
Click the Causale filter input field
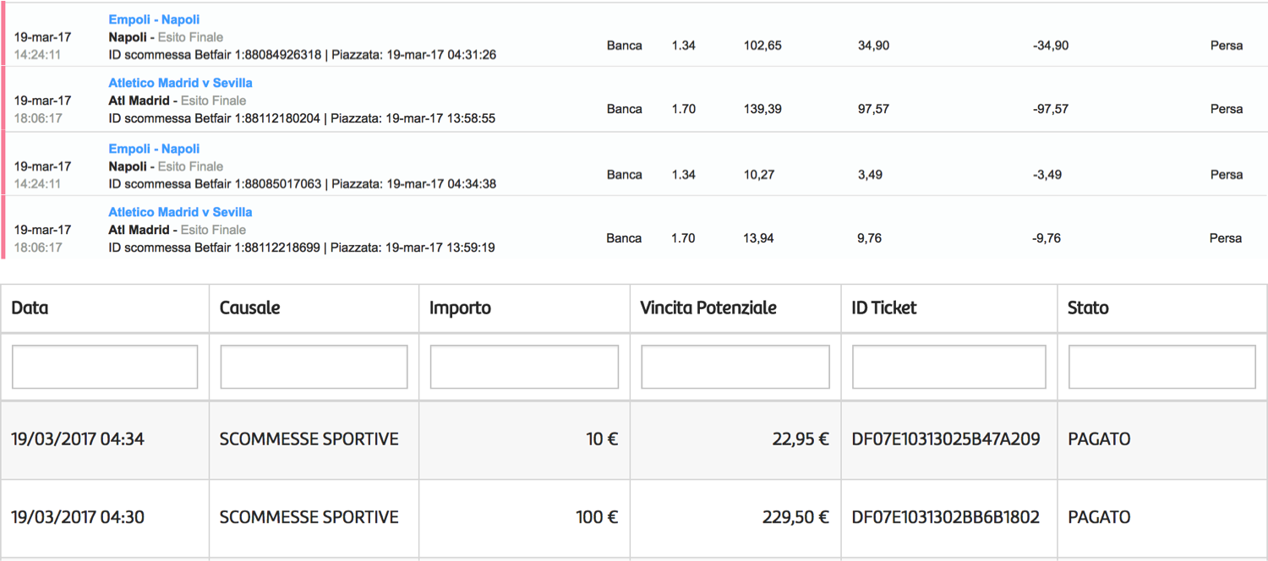pos(314,367)
